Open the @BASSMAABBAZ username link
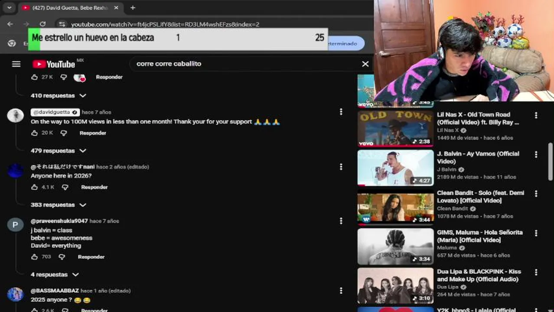Image resolution: width=554 pixels, height=312 pixels. tap(55, 291)
